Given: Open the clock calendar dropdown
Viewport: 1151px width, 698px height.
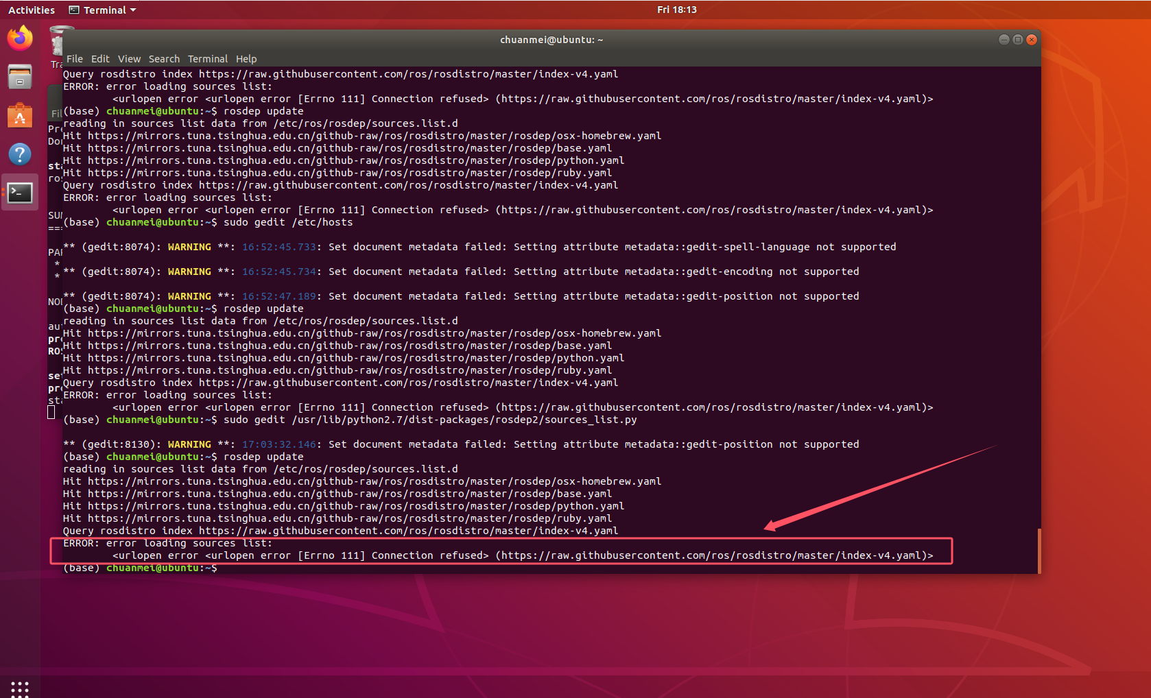Looking at the screenshot, I should coord(677,10).
